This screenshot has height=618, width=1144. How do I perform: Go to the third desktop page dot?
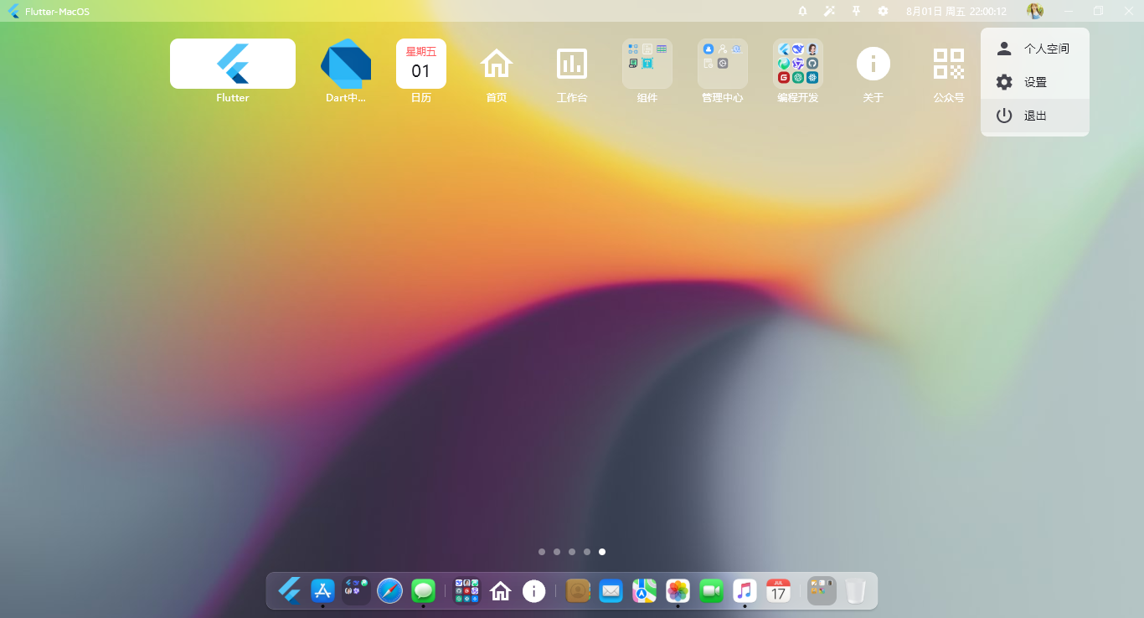pyautogui.click(x=572, y=552)
